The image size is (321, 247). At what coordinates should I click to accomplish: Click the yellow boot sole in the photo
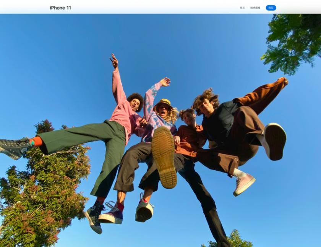(x=164, y=157)
